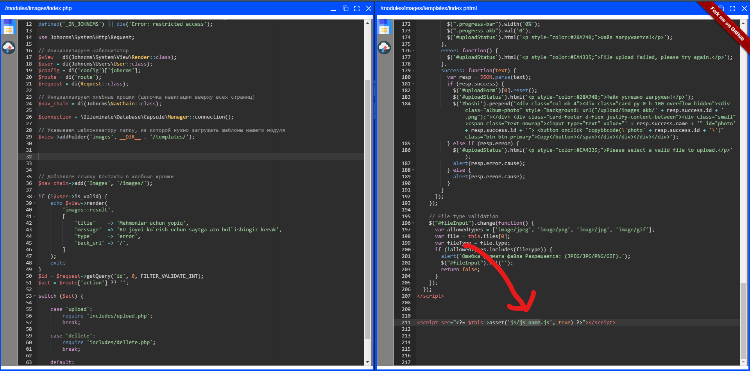Close the index.phtml editor window
Image resolution: width=750 pixels, height=371 pixels.
[x=744, y=9]
